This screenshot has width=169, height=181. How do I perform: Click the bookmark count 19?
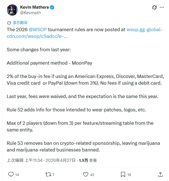tap(129, 175)
